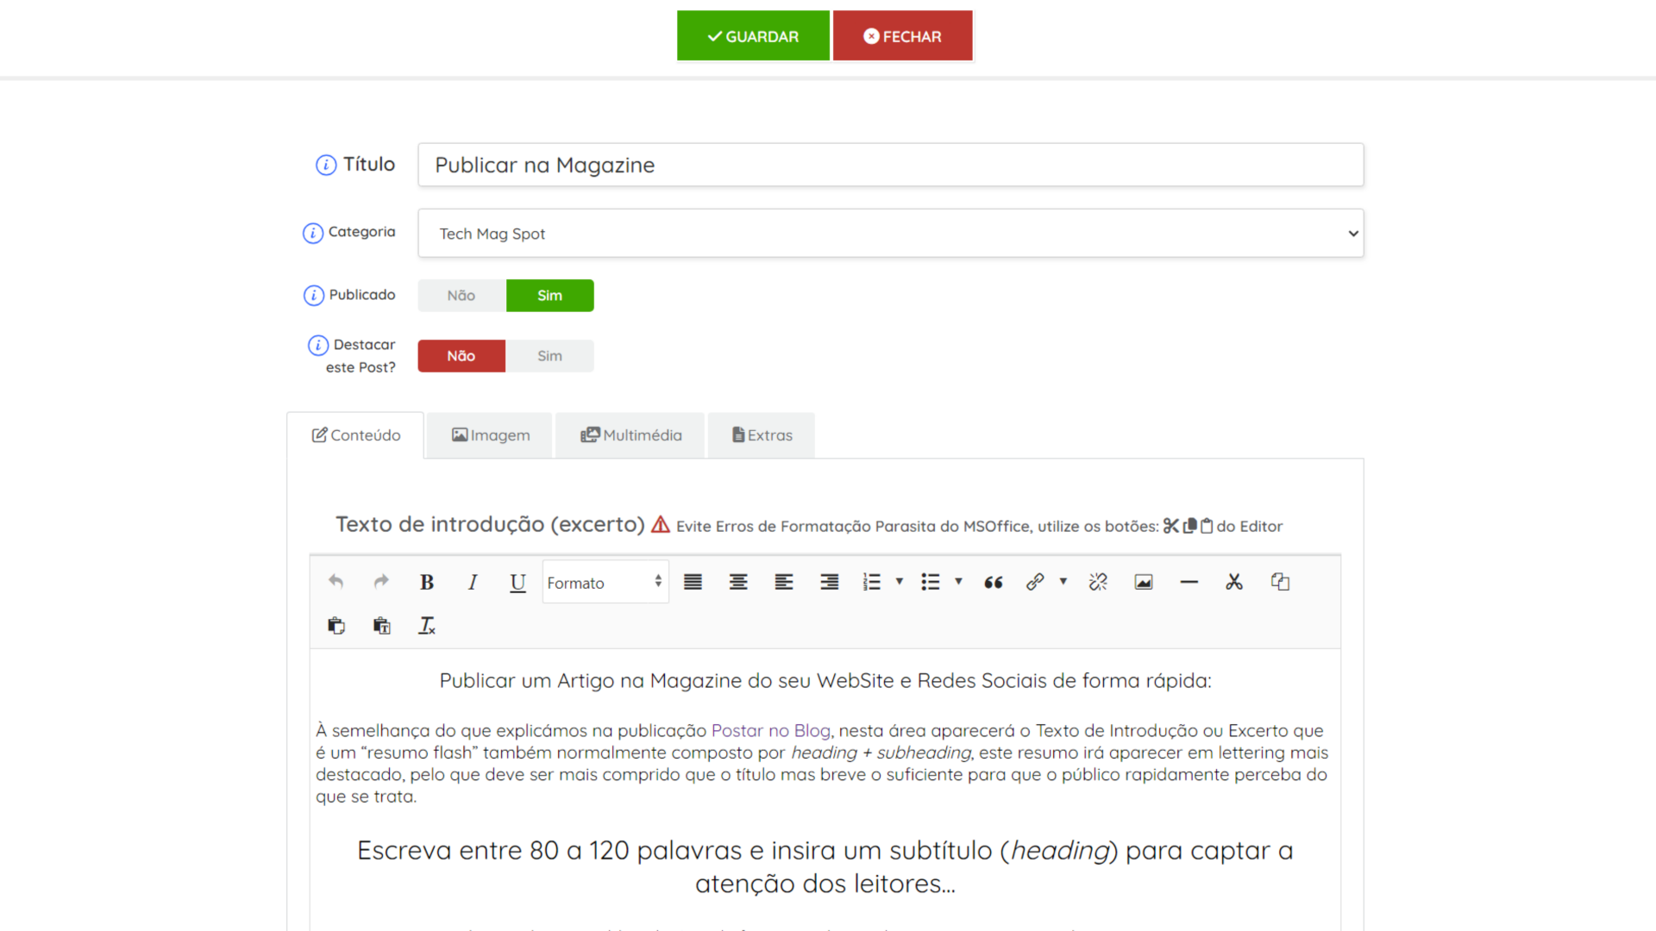Image resolution: width=1656 pixels, height=931 pixels.
Task: Click the scissors cut icon
Action: tap(1233, 582)
